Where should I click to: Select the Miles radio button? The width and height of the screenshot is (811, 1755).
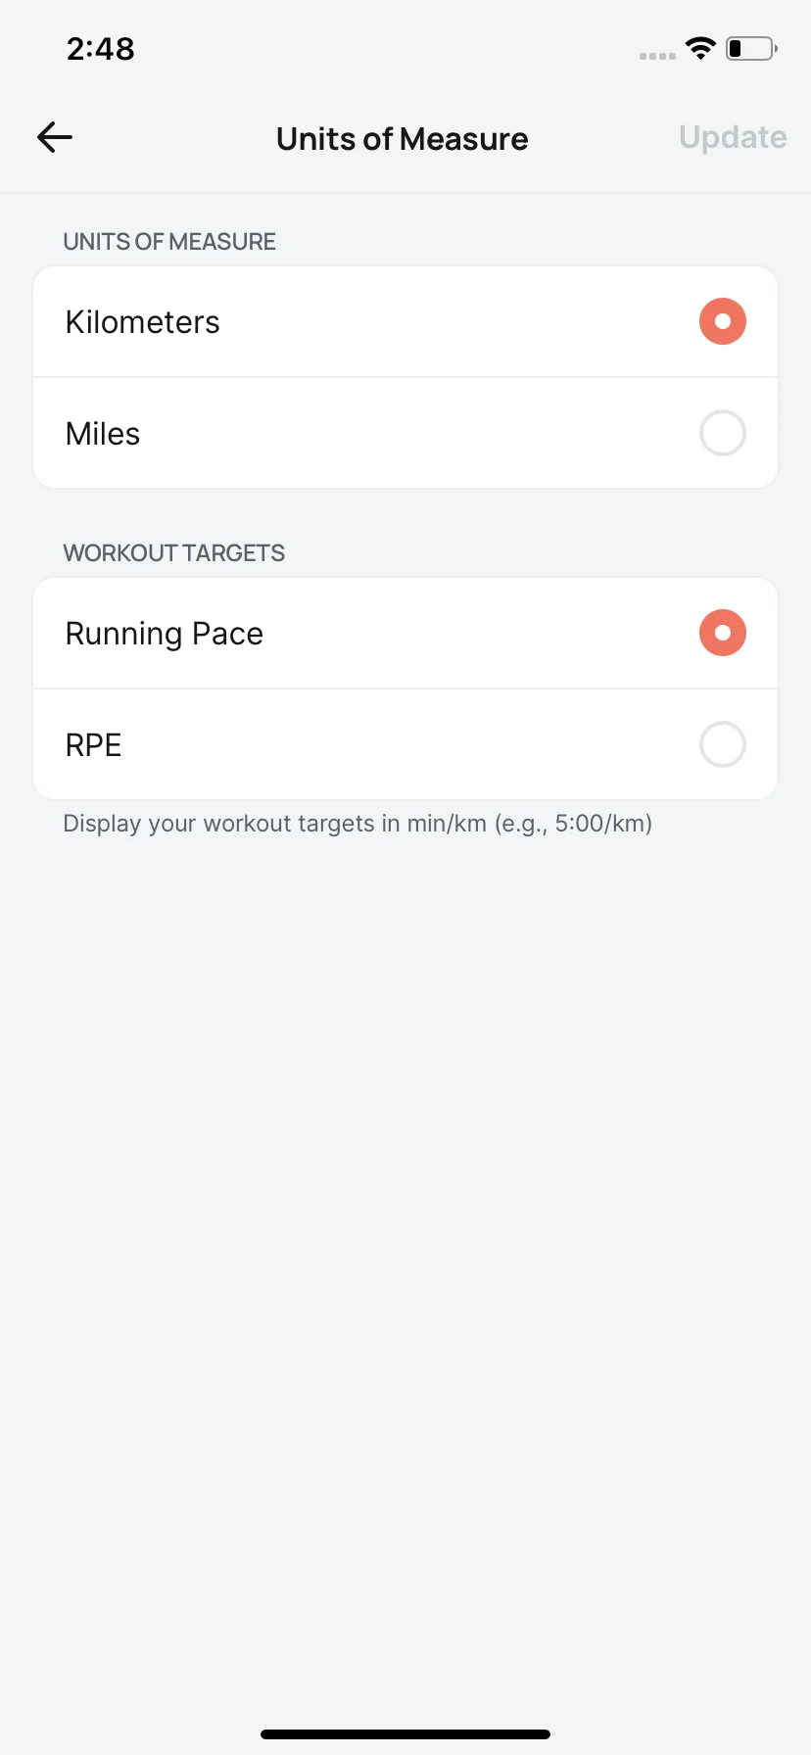click(x=723, y=433)
